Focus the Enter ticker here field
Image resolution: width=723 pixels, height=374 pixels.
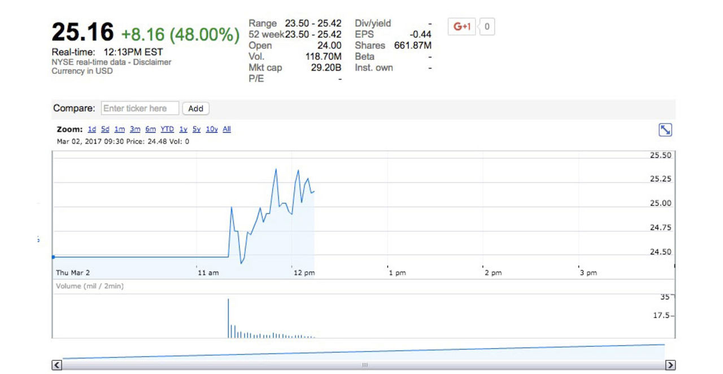click(x=140, y=108)
